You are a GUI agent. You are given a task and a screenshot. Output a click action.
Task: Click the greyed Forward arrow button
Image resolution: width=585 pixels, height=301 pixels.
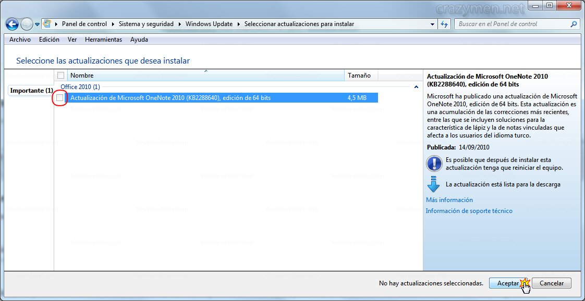pyautogui.click(x=27, y=24)
